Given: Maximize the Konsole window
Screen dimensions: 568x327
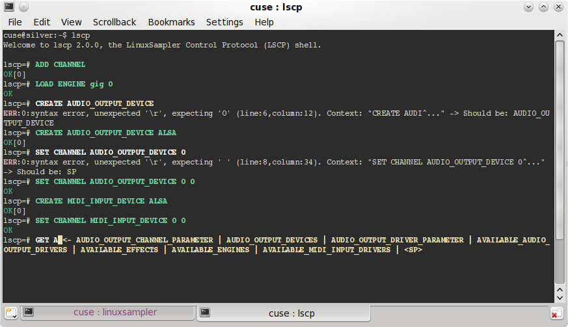Looking at the screenshot, I should click(543, 7).
